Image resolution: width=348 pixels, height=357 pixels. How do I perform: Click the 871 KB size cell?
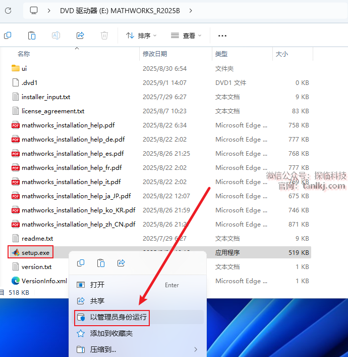pyautogui.click(x=299, y=225)
